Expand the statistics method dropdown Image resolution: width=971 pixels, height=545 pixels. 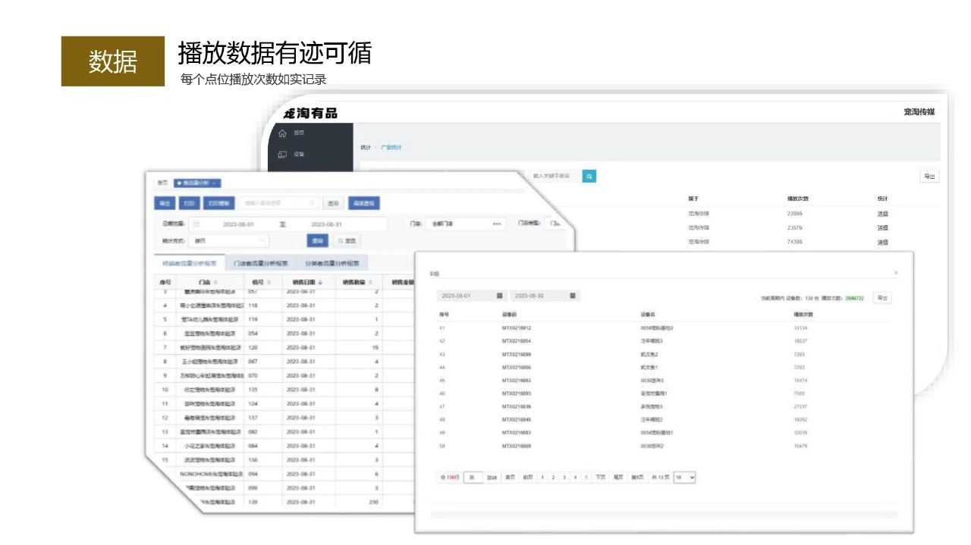263,241
